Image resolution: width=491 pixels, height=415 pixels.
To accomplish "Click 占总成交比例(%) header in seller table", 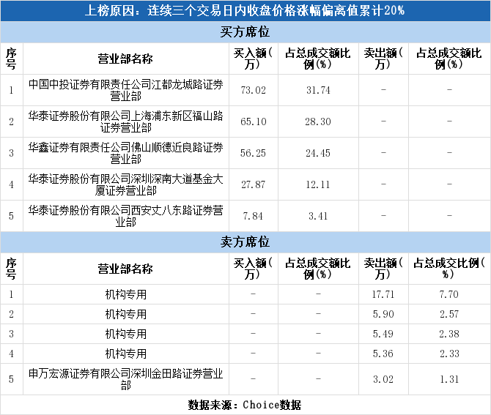I will point(449,269).
